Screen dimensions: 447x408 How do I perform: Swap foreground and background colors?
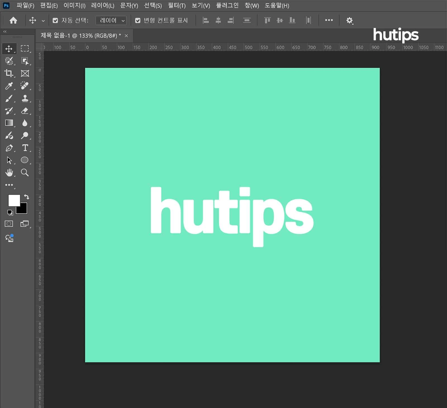(27, 197)
